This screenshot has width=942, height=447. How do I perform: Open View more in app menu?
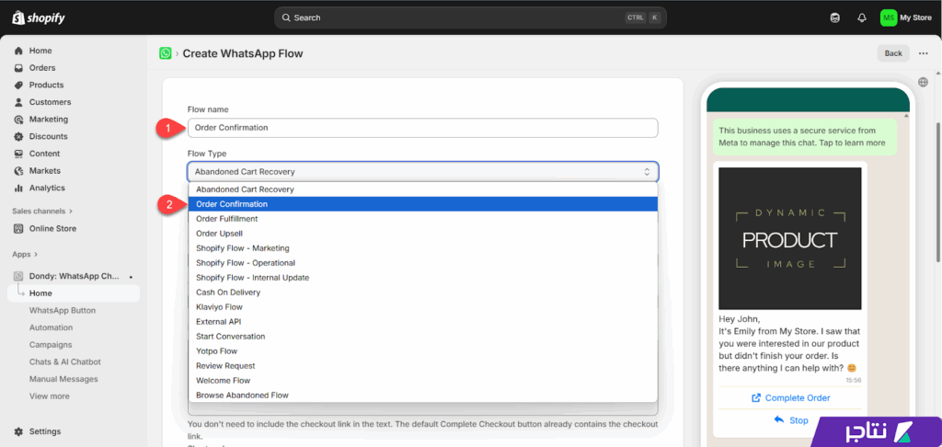49,396
